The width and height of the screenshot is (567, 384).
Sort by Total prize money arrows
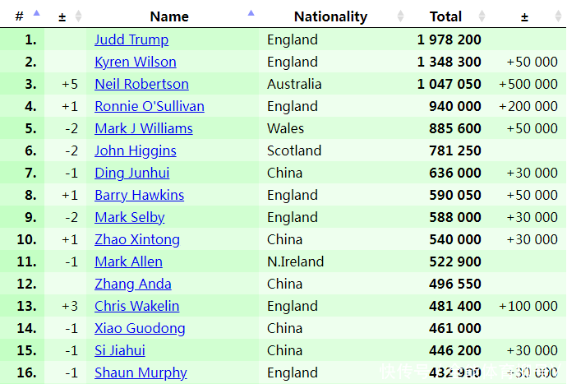click(x=482, y=16)
